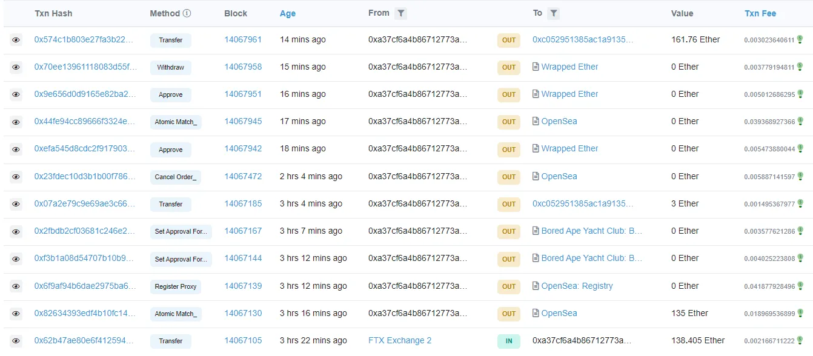The image size is (813, 356).
Task: Click fee lightbulb icon for 0.003023640611
Action: [800, 40]
